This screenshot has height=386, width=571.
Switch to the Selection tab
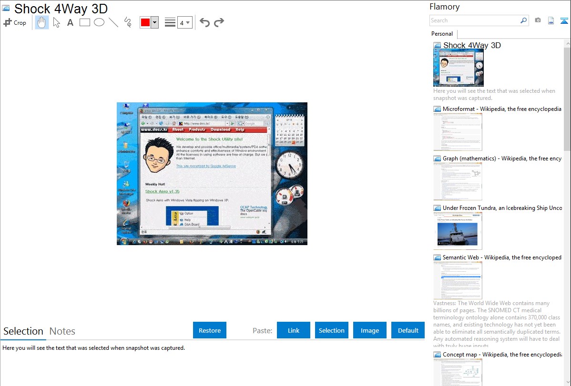pyautogui.click(x=23, y=331)
